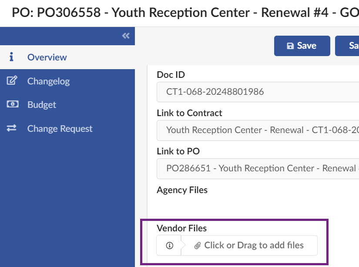Click "Click or Drag to add files" area
Screen dimensions: 359x267
tap(254, 246)
